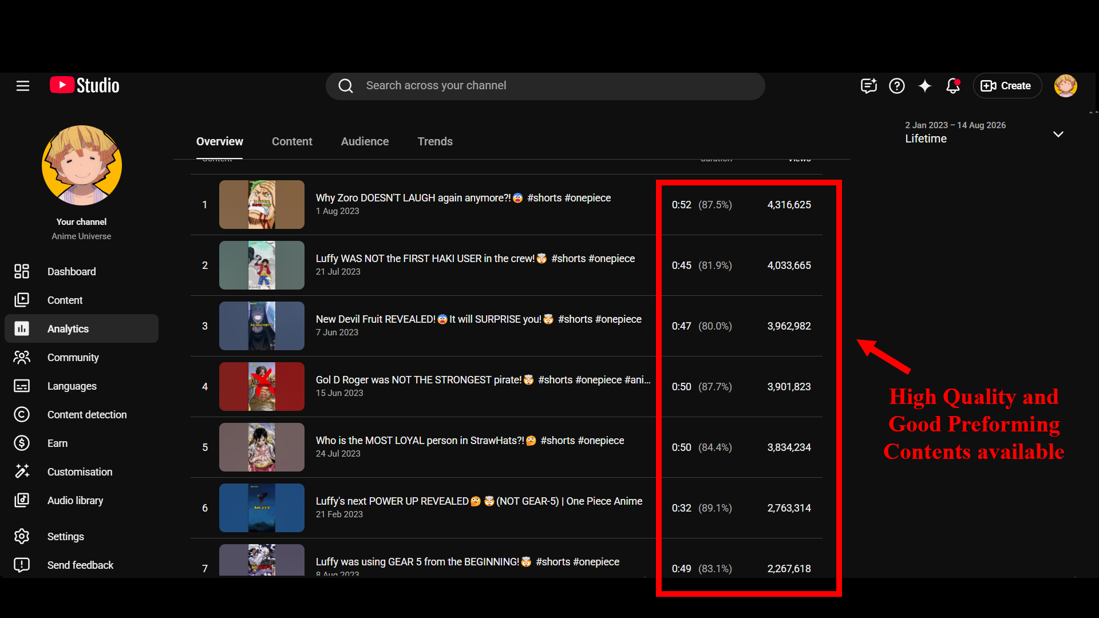This screenshot has height=618, width=1099.
Task: Switch to the Audience tab
Action: [365, 141]
